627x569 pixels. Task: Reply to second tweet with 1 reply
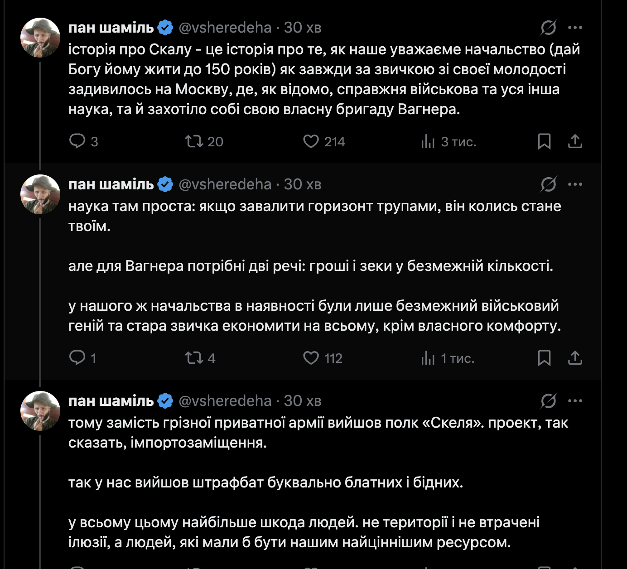click(x=77, y=358)
